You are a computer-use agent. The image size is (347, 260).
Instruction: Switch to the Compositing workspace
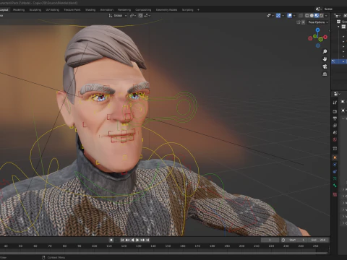point(143,10)
